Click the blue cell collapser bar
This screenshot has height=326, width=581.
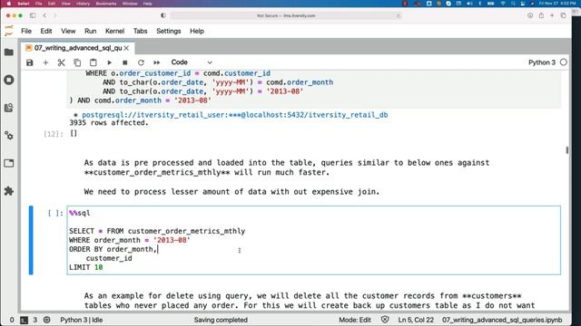coord(31,240)
